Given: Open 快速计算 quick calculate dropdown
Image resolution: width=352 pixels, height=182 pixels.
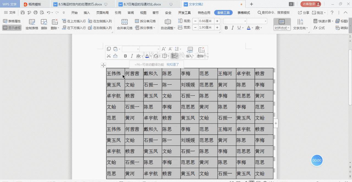Looking at the screenshot, I should 323,21.
